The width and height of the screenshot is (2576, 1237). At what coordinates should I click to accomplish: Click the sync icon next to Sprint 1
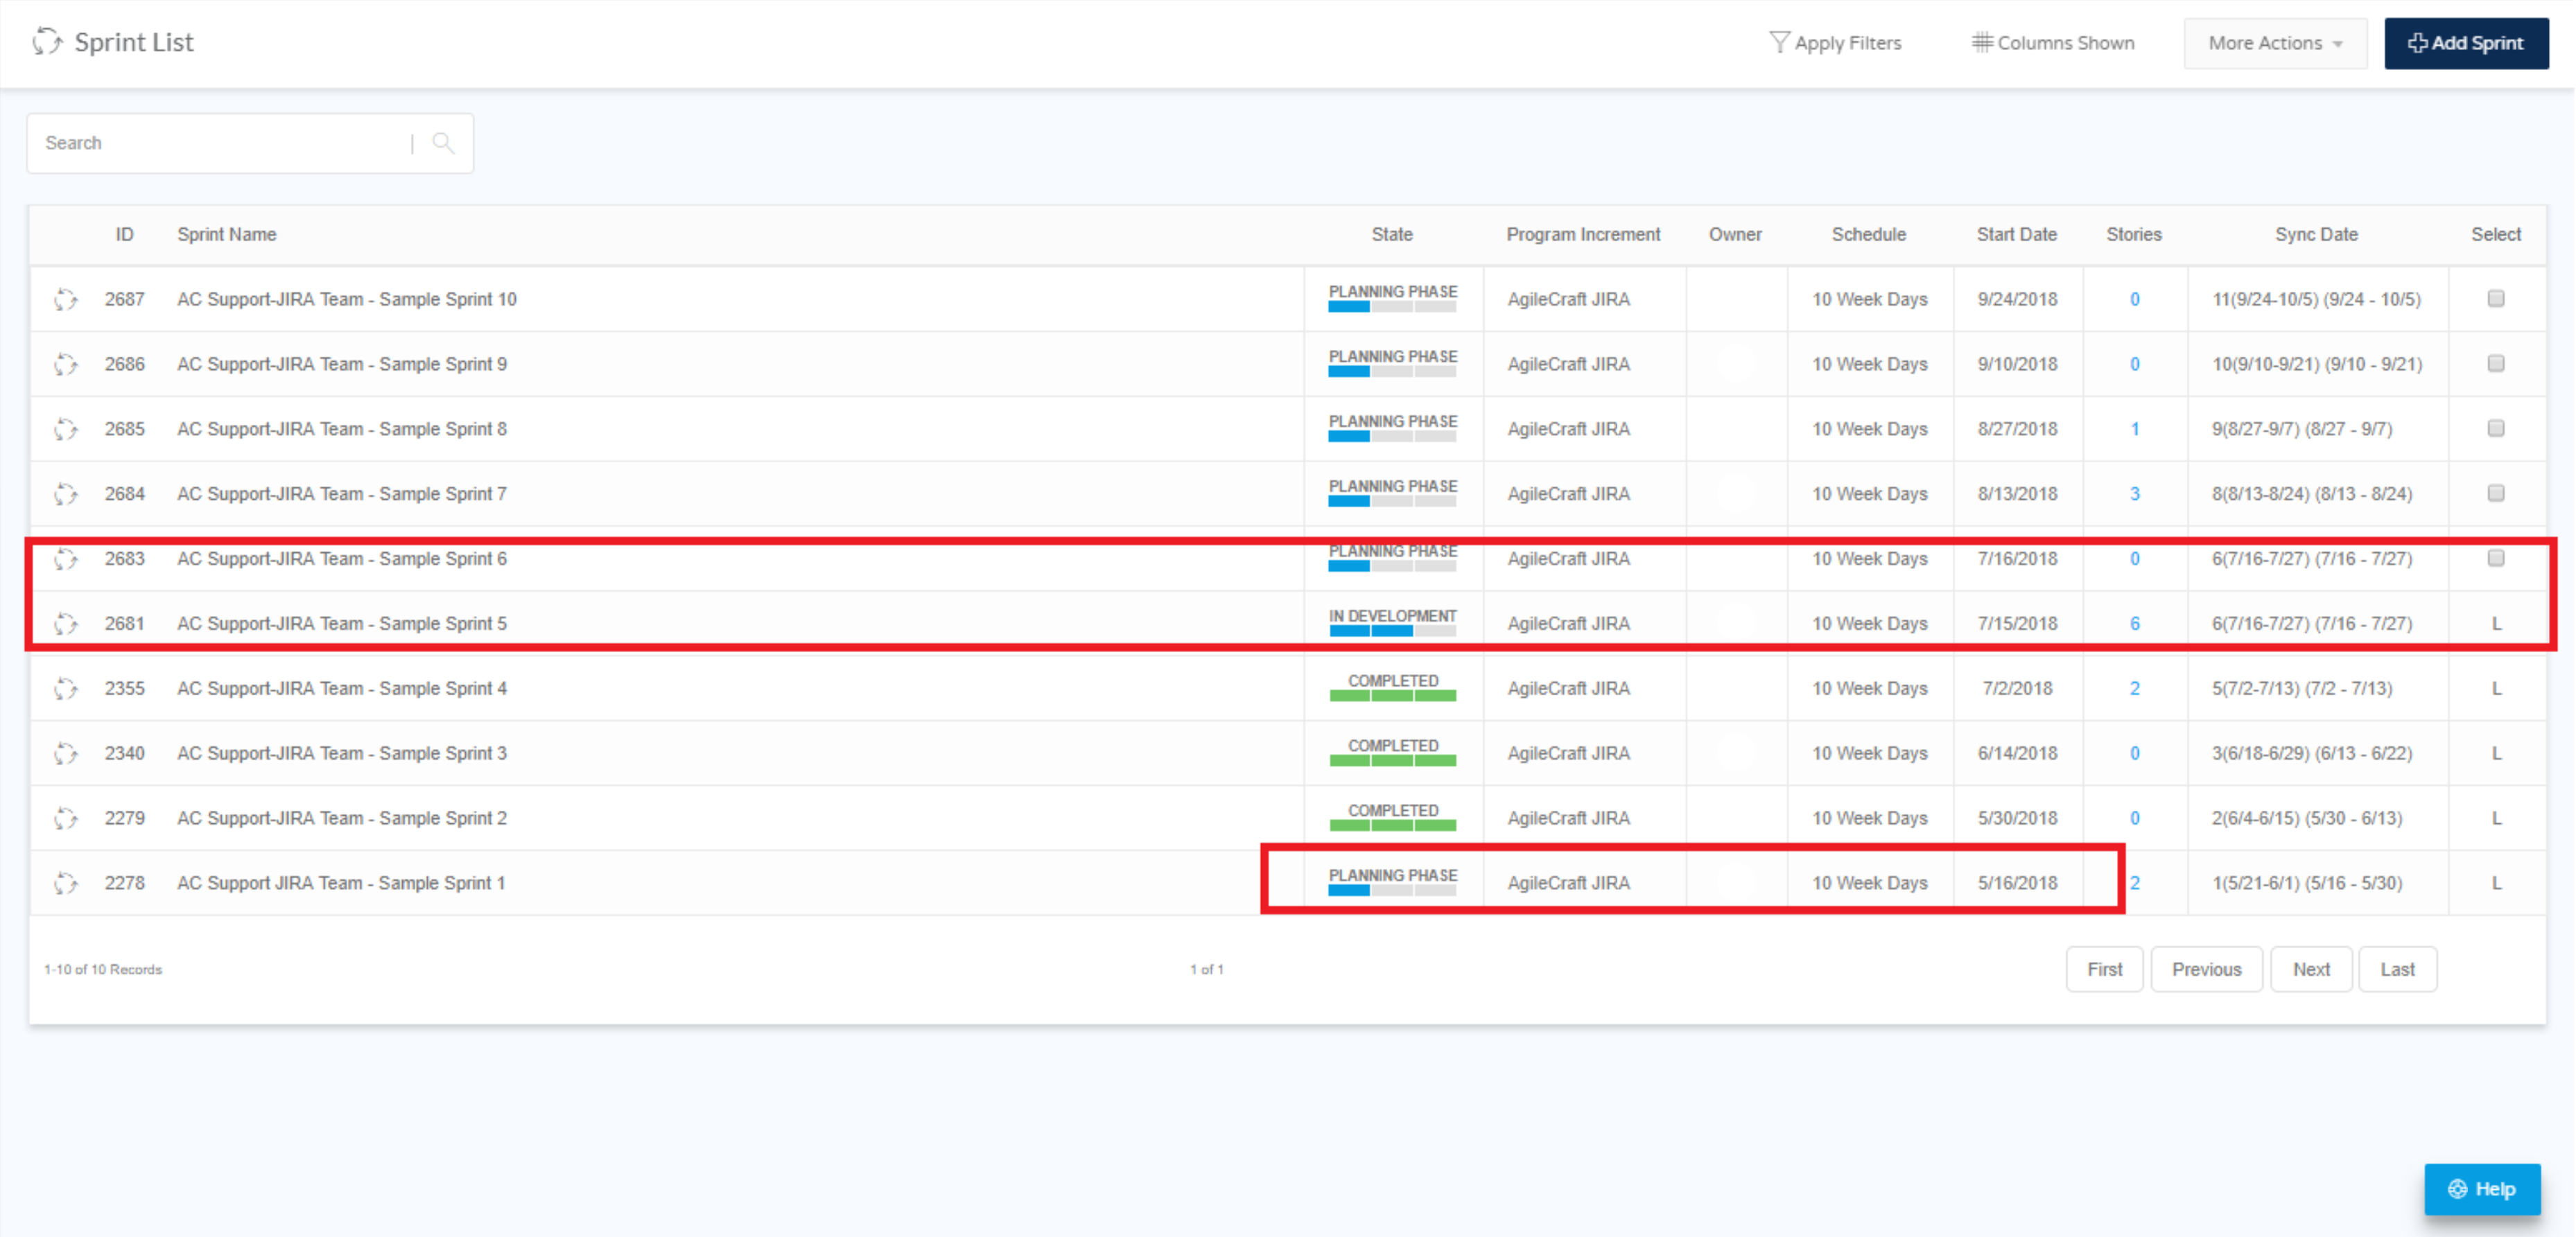(66, 882)
